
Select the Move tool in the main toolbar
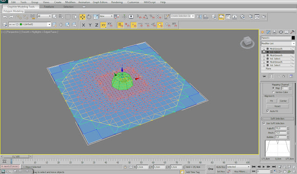(83, 17)
